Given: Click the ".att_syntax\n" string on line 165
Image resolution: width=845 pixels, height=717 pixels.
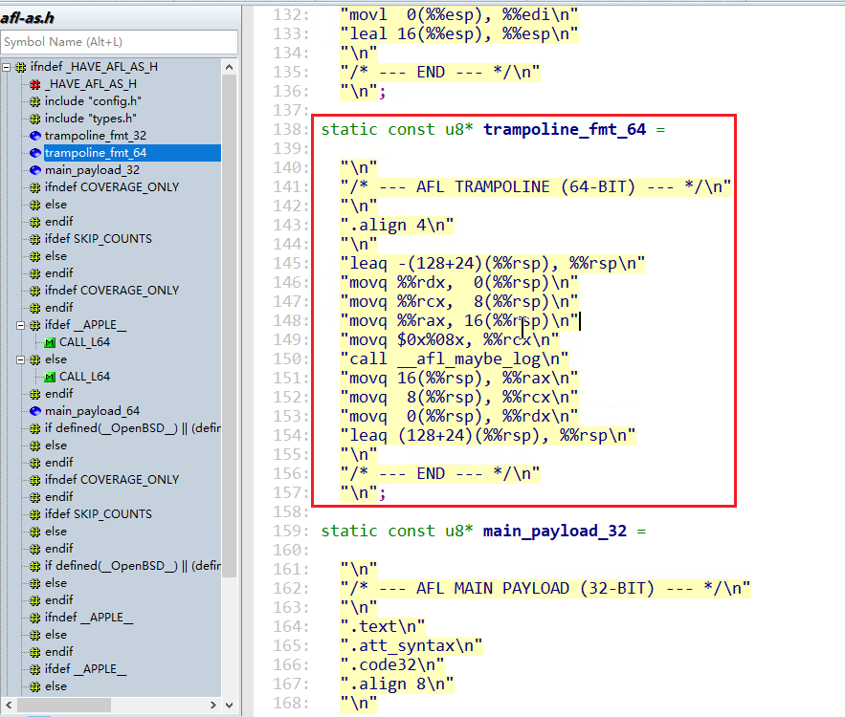Looking at the screenshot, I should point(411,646).
